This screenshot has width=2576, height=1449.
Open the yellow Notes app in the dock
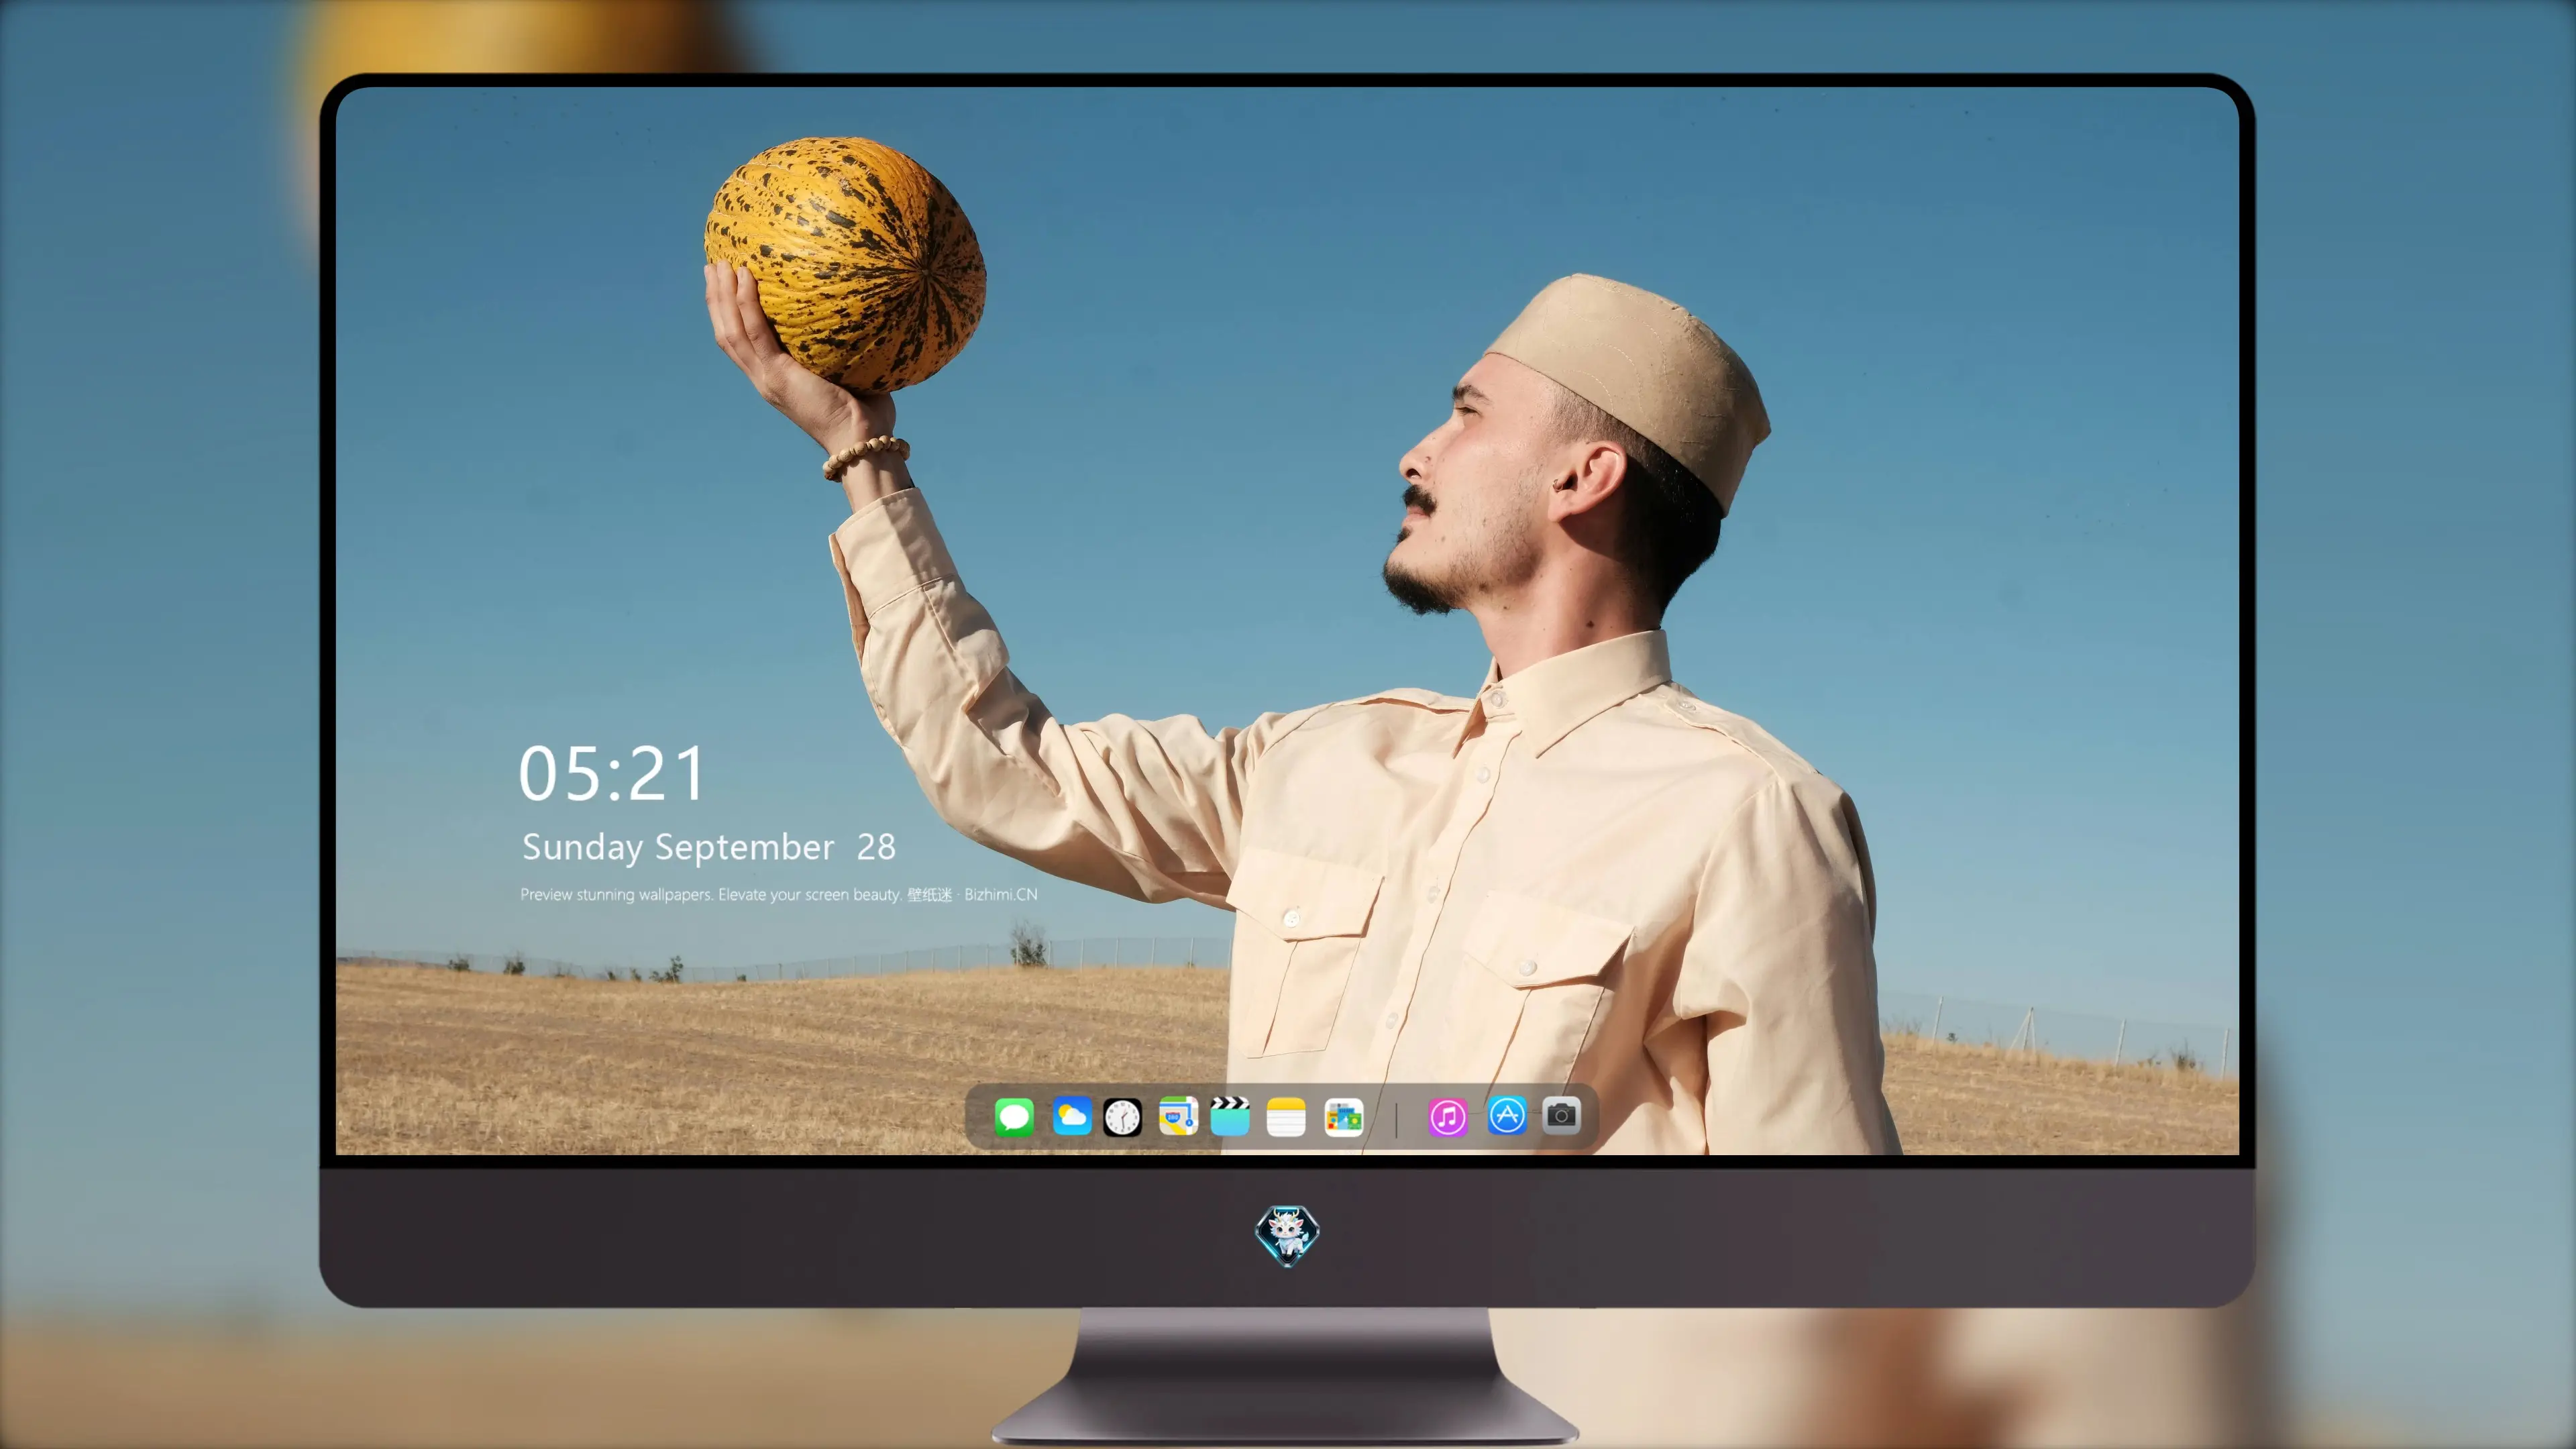(x=1286, y=1116)
